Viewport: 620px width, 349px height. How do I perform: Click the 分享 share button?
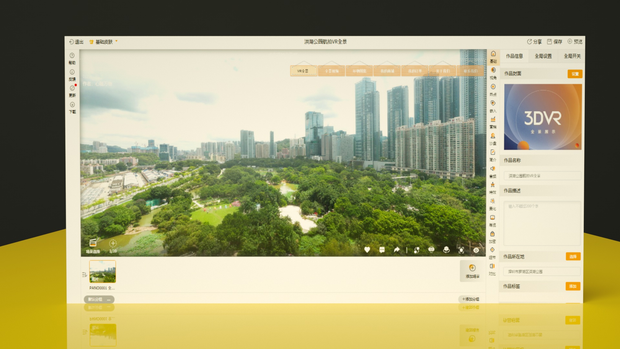click(x=534, y=42)
